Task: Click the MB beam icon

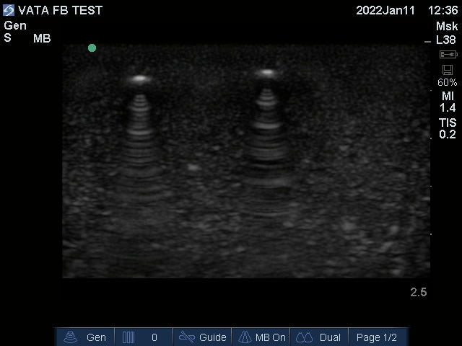Action: (244, 337)
